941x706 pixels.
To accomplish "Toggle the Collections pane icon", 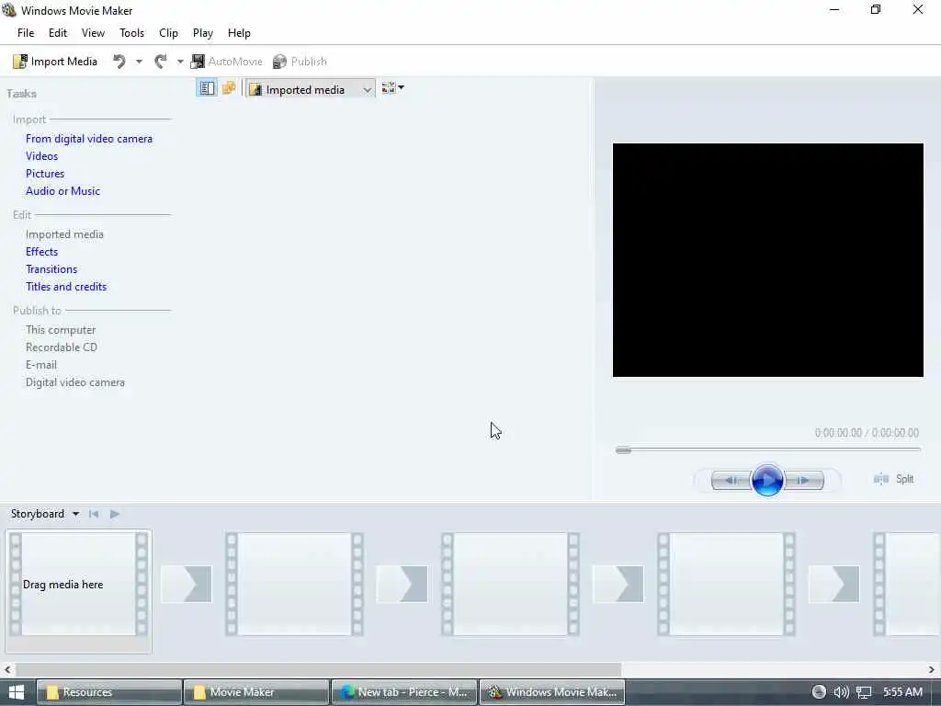I will point(229,88).
